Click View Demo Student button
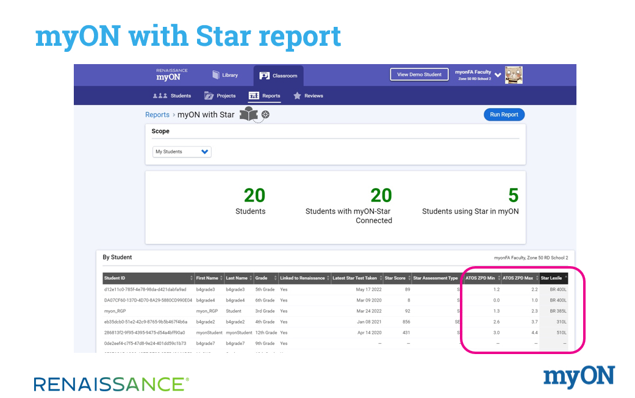This screenshot has width=635, height=398. pos(419,74)
